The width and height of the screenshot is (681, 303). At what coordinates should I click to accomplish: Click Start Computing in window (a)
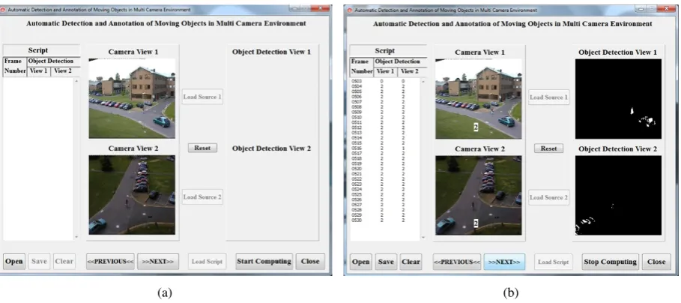[x=264, y=261]
